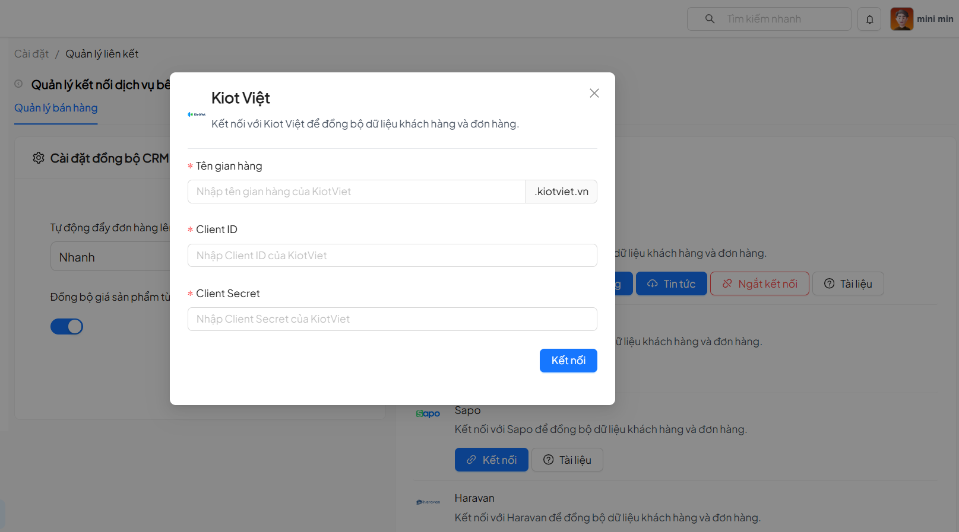Click the Sapo logo icon
Screen dimensions: 959x532
click(x=428, y=413)
